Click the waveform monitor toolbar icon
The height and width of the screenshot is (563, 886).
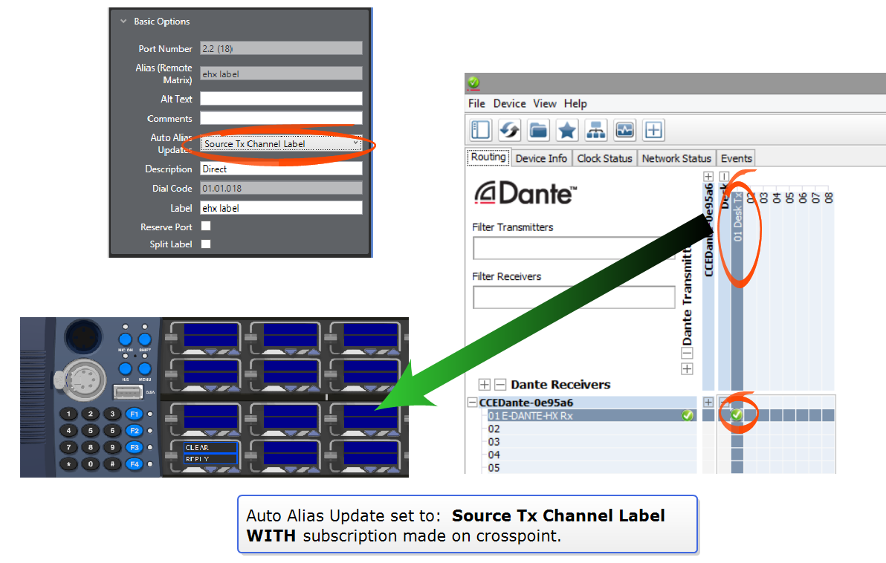624,130
